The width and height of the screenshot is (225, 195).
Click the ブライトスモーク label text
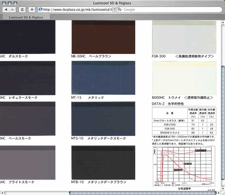click(x=21, y=182)
